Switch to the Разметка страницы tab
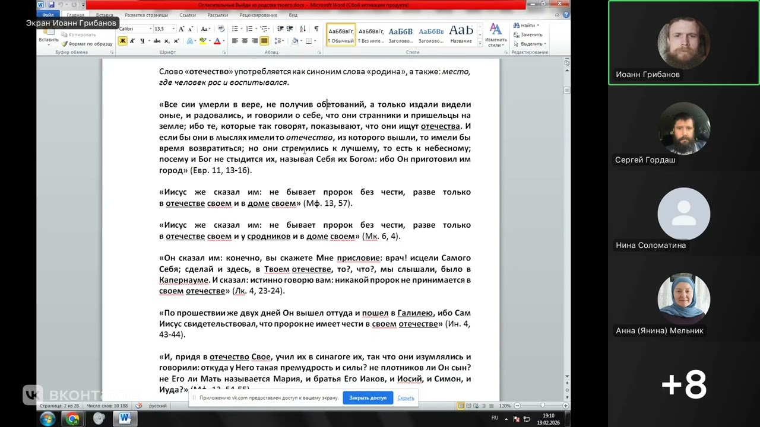The image size is (760, 427). (x=147, y=15)
